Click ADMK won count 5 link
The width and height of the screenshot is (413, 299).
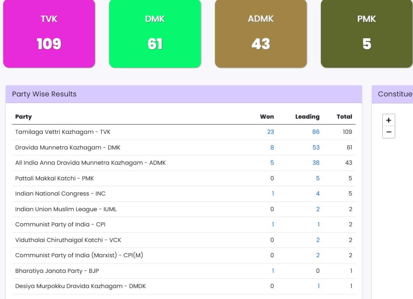272,163
